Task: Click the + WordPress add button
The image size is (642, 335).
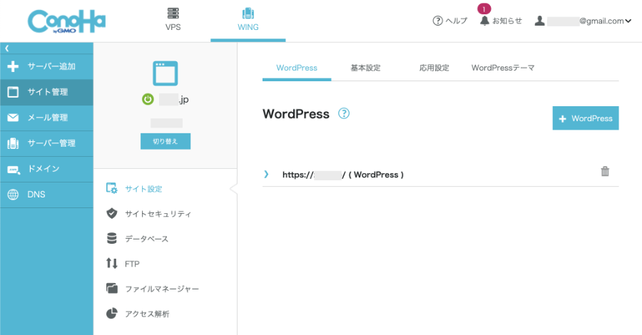Action: 586,118
